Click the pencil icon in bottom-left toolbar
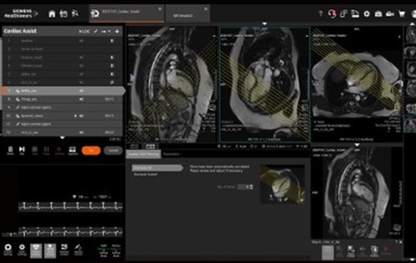This screenshot has height=263, width=416. (78, 250)
